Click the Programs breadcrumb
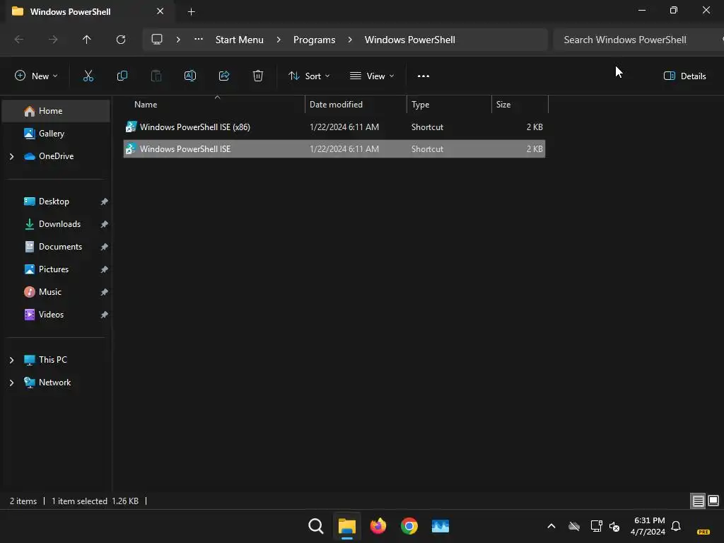Image resolution: width=724 pixels, height=543 pixels. 315,40
